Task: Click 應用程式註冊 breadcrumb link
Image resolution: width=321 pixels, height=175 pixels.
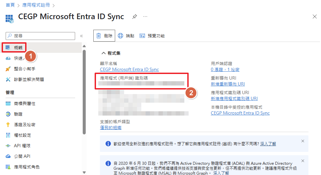Action: pyautogui.click(x=36, y=5)
